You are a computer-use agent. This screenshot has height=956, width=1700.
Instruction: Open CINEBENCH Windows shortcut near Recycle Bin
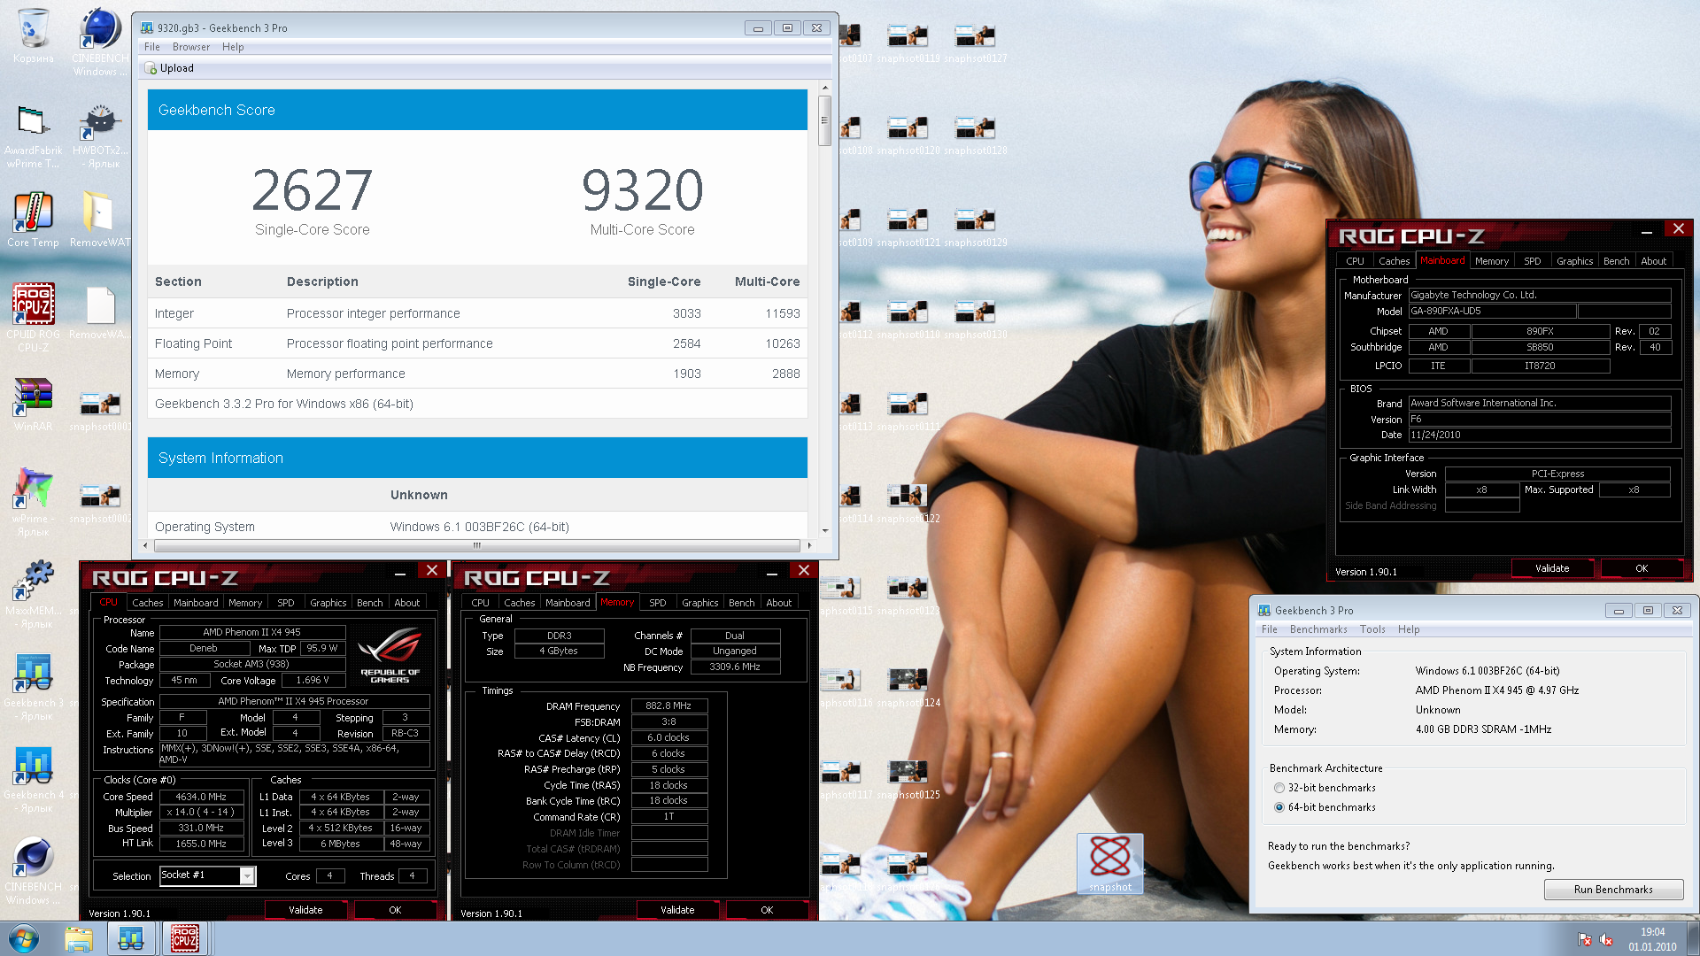point(99,40)
